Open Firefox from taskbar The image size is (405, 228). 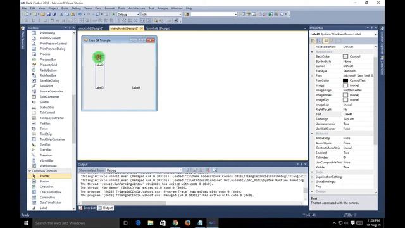pyautogui.click(x=188, y=223)
